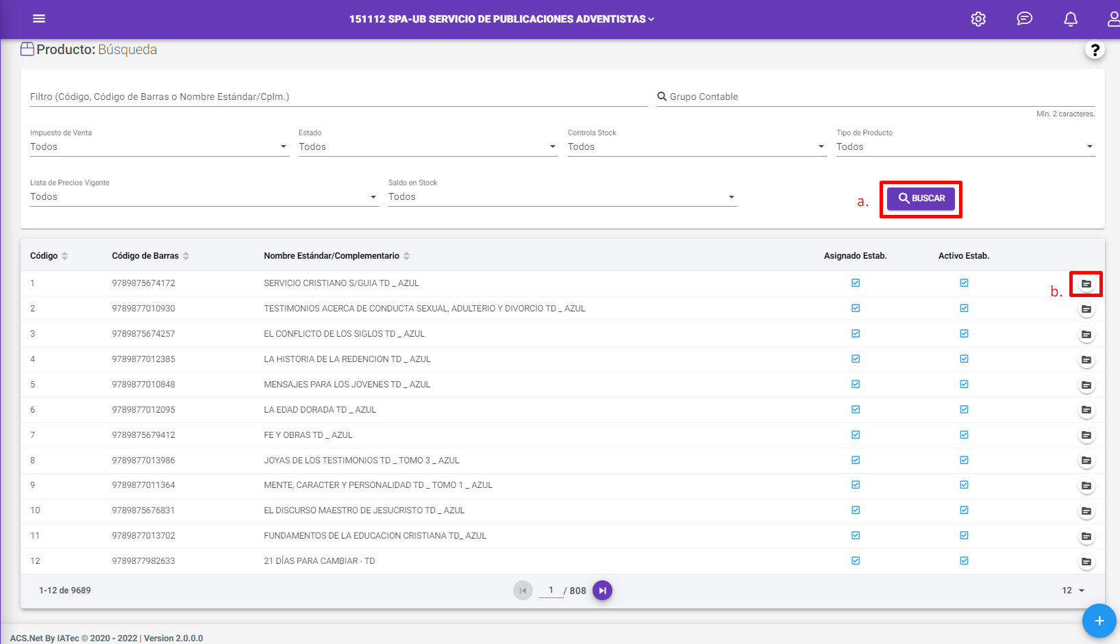The width and height of the screenshot is (1120, 644).
Task: Sort by Nombre Estándar/Complementario arrows
Action: tap(406, 256)
